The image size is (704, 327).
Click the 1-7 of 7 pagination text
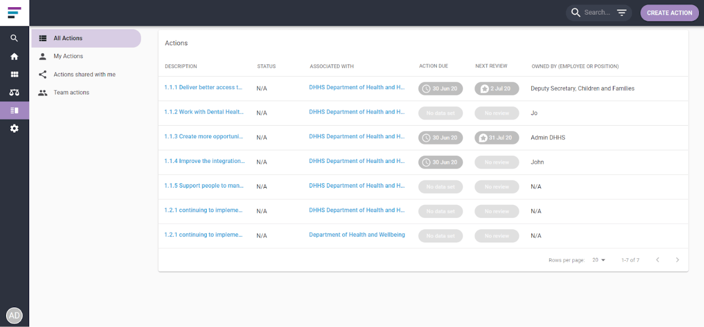630,260
